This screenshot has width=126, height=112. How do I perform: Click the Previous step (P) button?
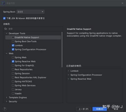coord(83,109)
